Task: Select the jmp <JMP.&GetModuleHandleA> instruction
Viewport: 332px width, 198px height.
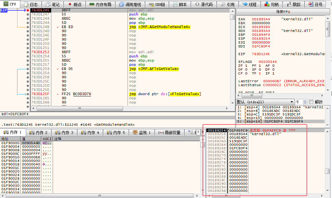Action: click(x=160, y=27)
